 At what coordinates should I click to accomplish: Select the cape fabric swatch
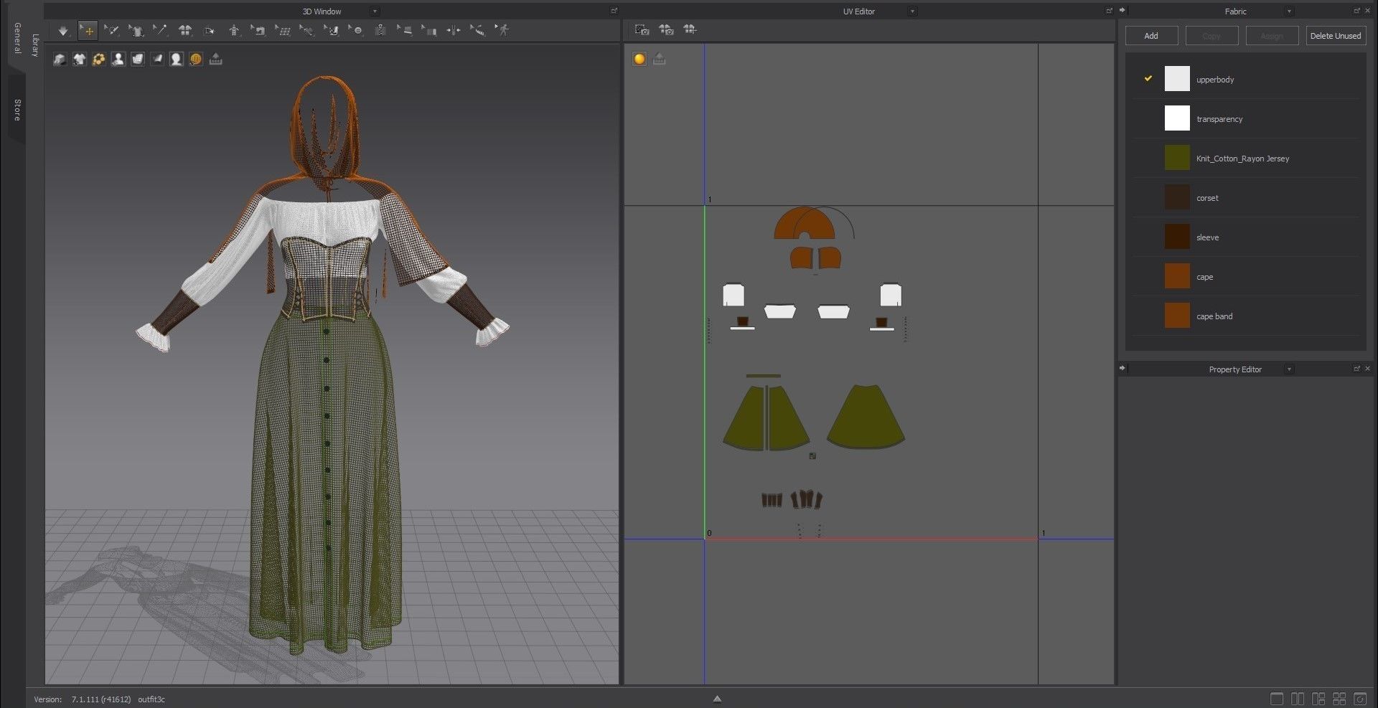[1177, 276]
